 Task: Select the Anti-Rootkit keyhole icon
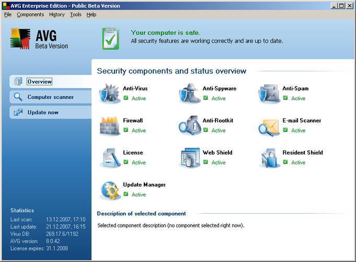(x=189, y=126)
